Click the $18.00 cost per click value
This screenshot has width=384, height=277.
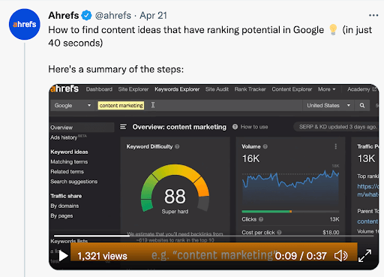331,233
